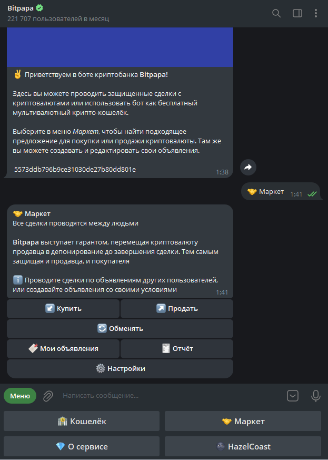Image resolution: width=328 pixels, height=460 pixels.
Task: Tap the О сервисе keyboard button
Action: (82, 446)
